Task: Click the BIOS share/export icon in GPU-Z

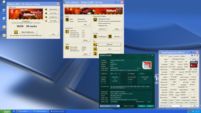Action: [190, 70]
